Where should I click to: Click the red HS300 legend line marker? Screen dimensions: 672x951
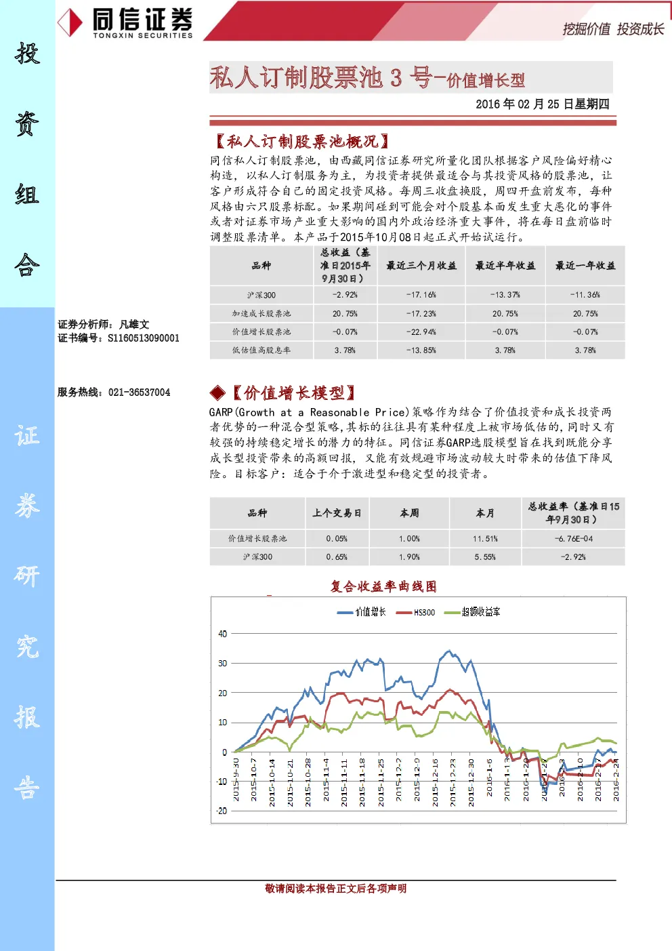[404, 612]
